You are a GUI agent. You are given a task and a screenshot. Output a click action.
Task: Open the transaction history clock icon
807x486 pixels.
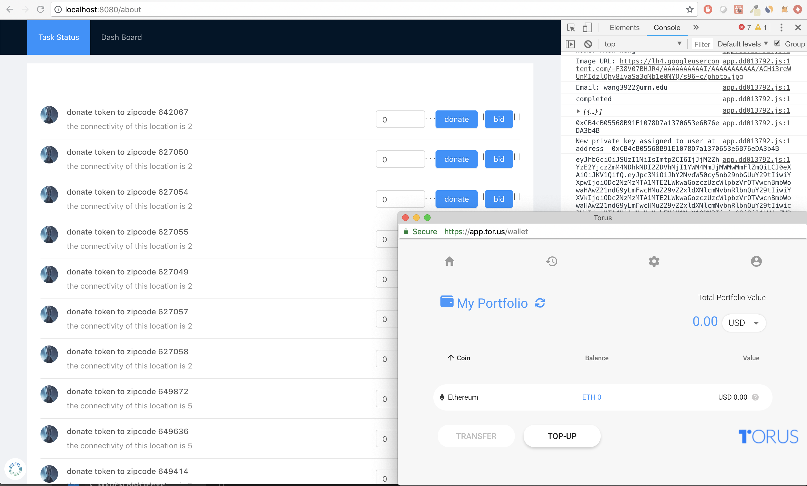coord(551,261)
